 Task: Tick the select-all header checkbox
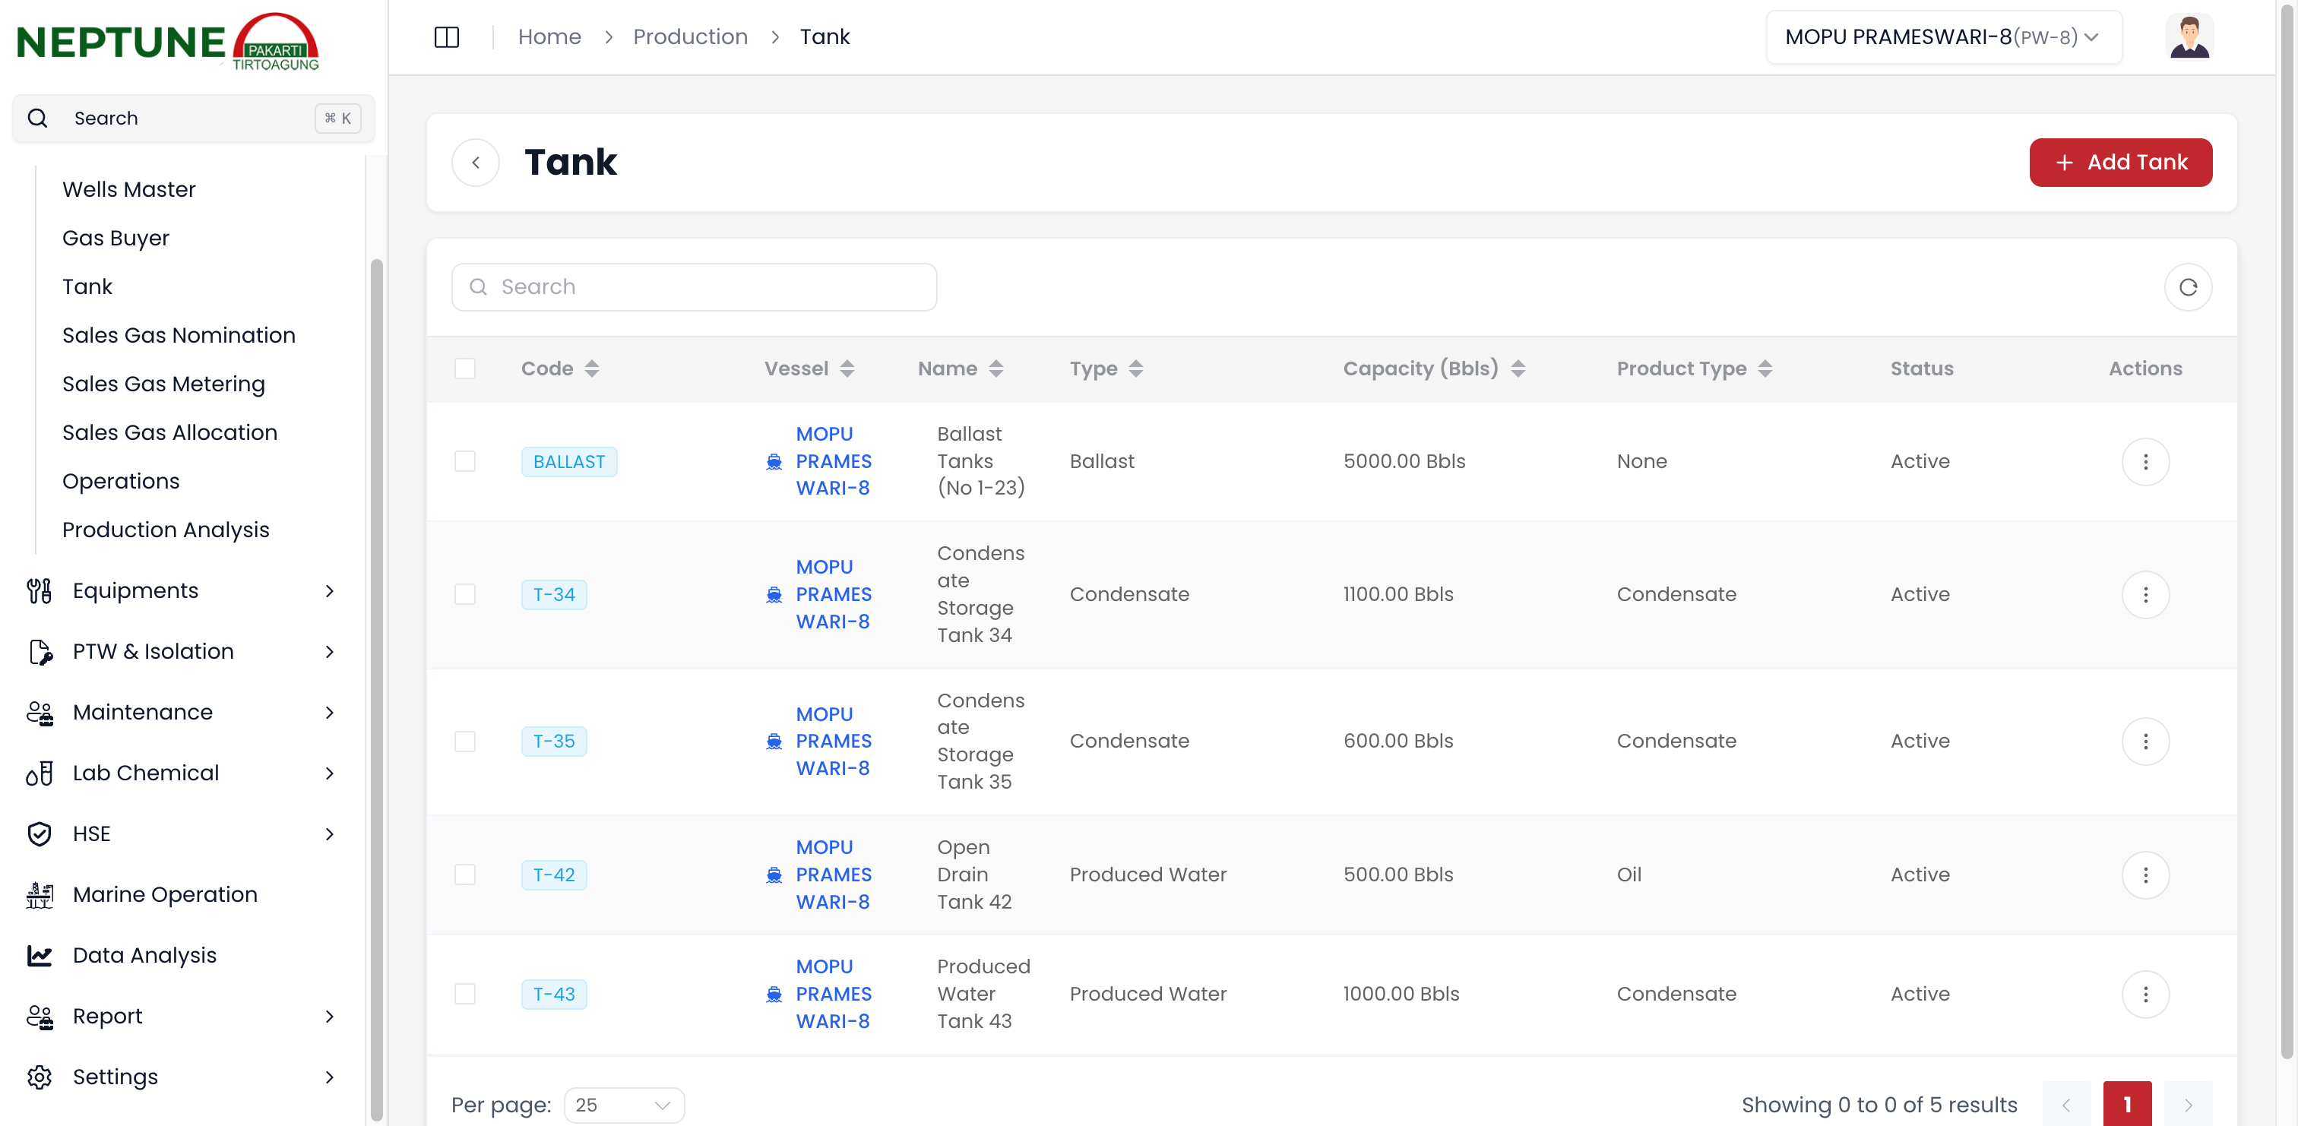pos(465,368)
